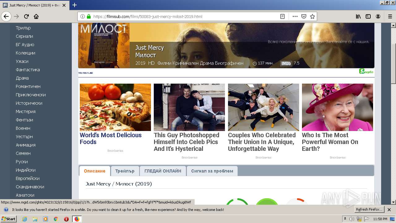Image resolution: width=396 pixels, height=223 pixels.
Task: Reload the current page
Action: [x=26, y=16]
